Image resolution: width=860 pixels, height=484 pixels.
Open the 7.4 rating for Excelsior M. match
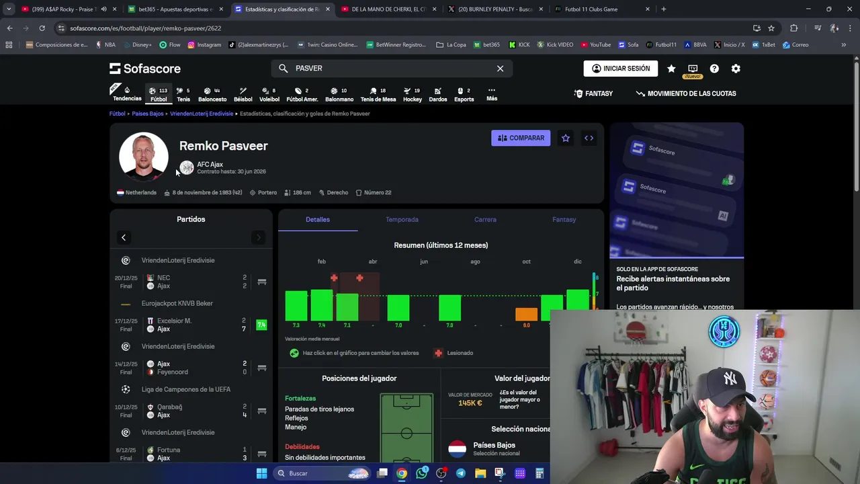click(261, 325)
